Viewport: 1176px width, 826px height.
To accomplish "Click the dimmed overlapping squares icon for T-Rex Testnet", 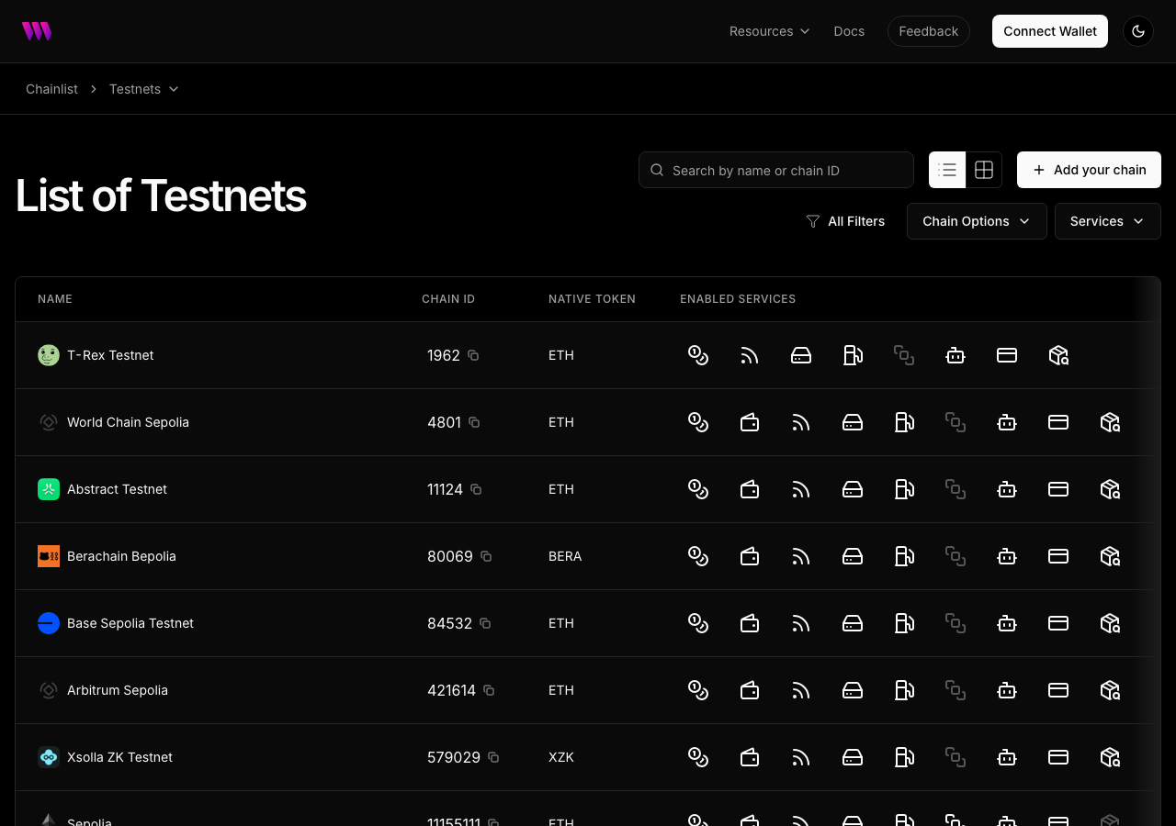I will [x=904, y=355].
